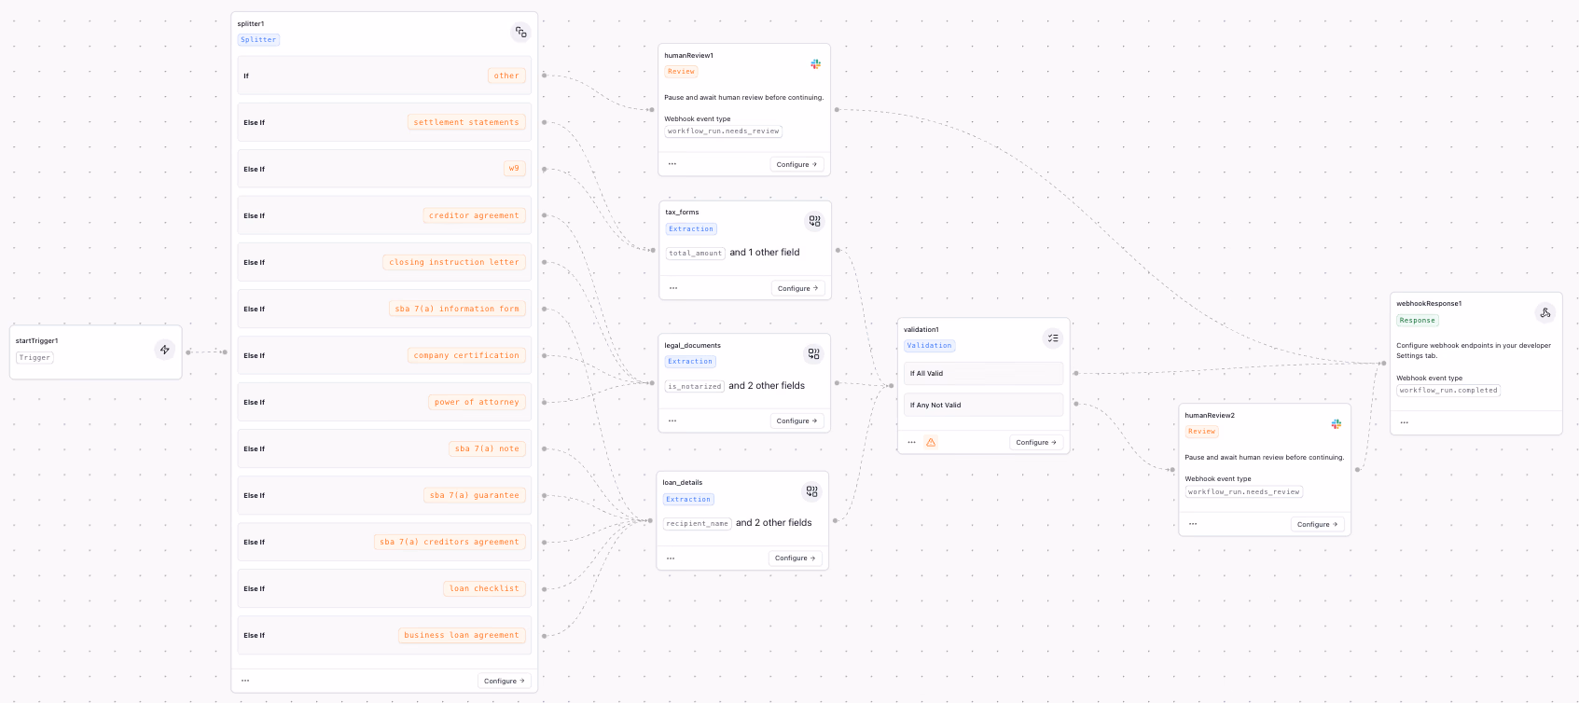The width and height of the screenshot is (1579, 703).
Task: Click the validation1 checklist icon
Action: click(x=1053, y=338)
